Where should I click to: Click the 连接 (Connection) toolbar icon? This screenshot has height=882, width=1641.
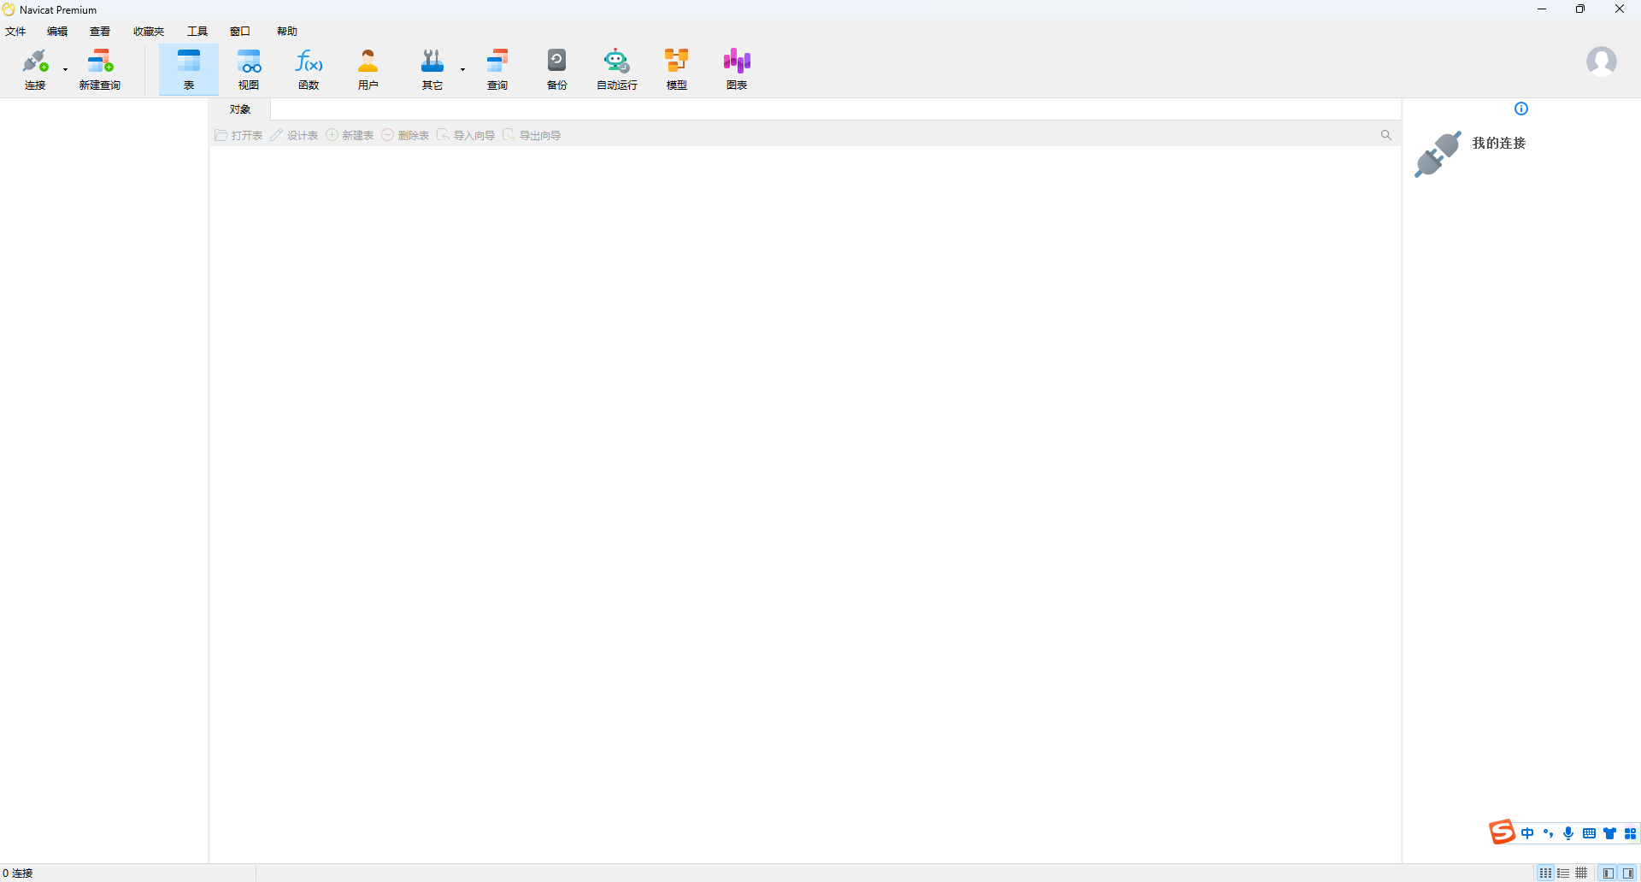35,68
